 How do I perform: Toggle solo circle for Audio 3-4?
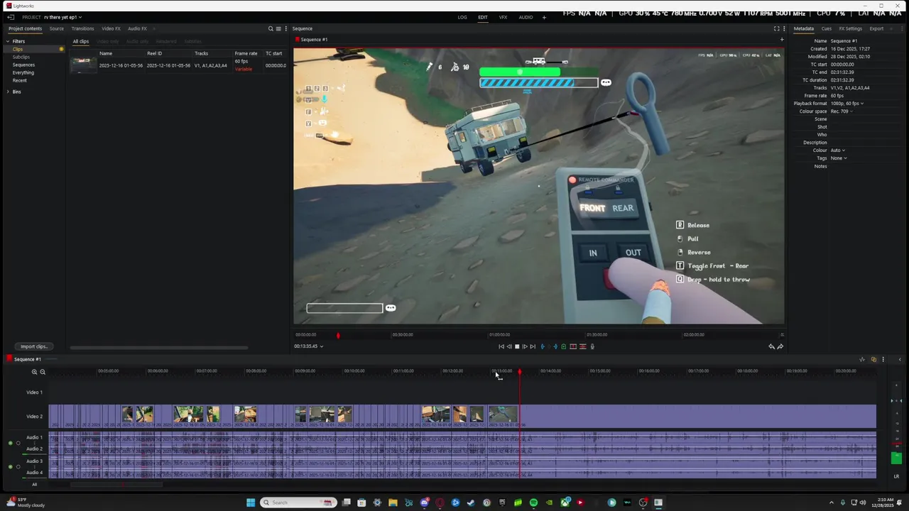(x=18, y=467)
